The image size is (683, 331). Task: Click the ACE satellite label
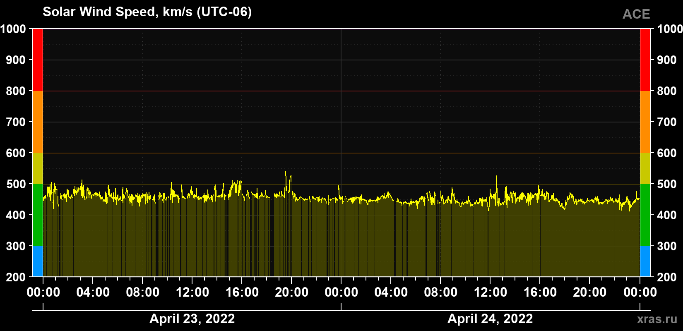pyautogui.click(x=636, y=14)
